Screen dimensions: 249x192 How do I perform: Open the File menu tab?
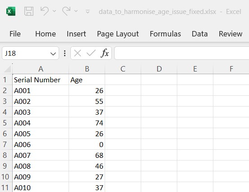click(15, 34)
